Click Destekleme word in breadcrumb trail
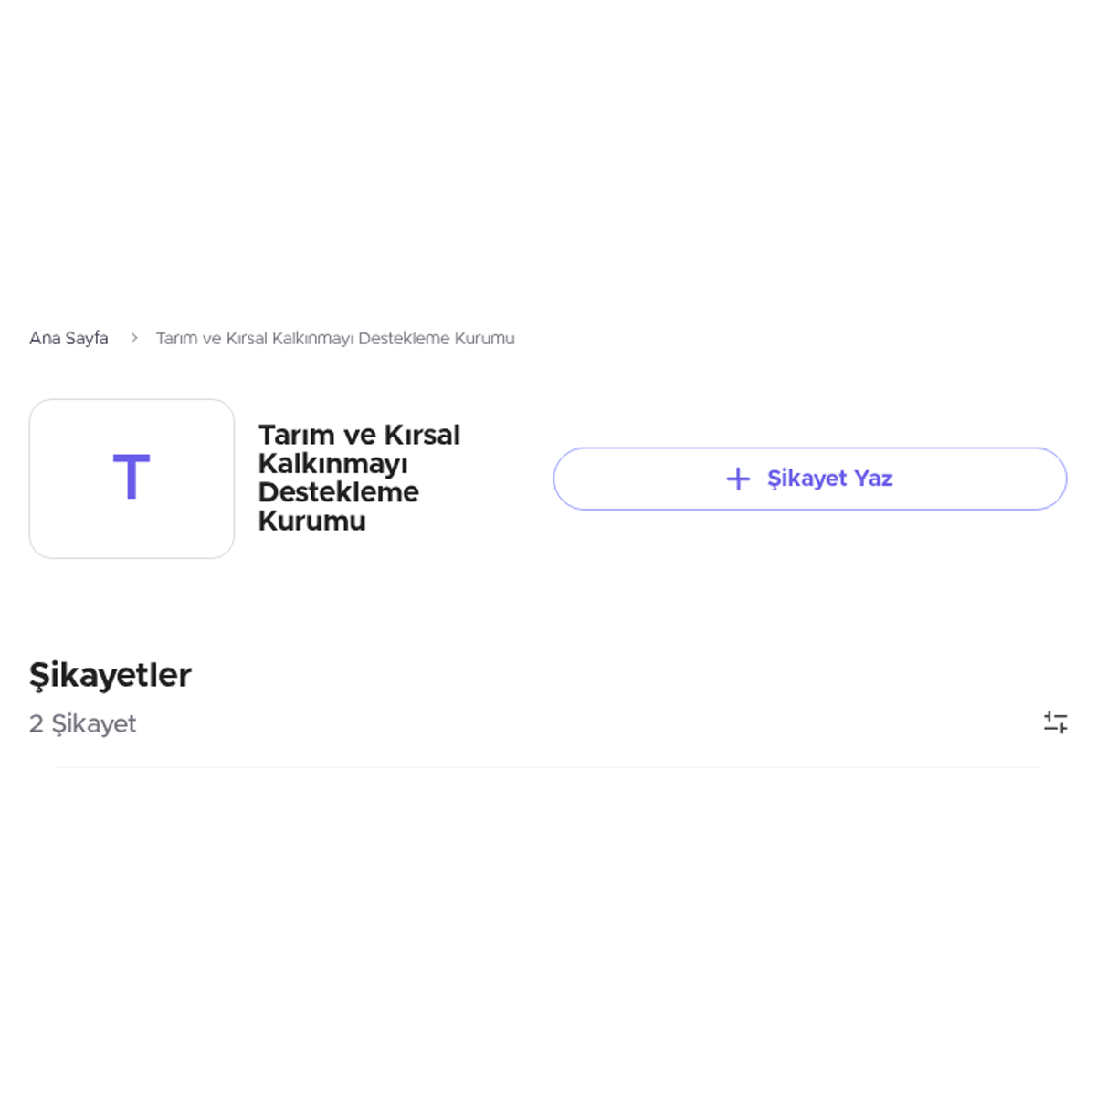This screenshot has width=1096, height=1096. [x=404, y=338]
